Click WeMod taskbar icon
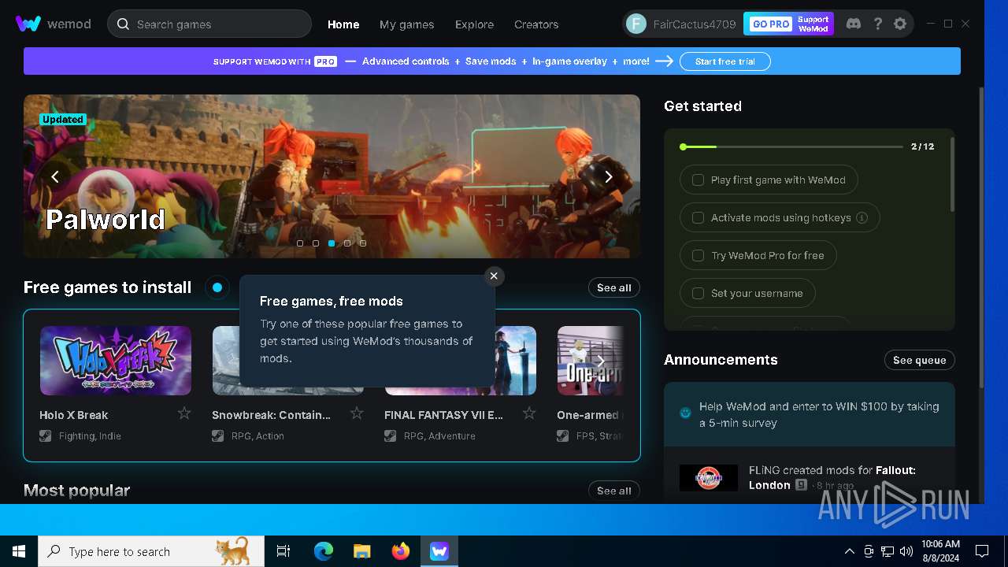 click(x=439, y=551)
